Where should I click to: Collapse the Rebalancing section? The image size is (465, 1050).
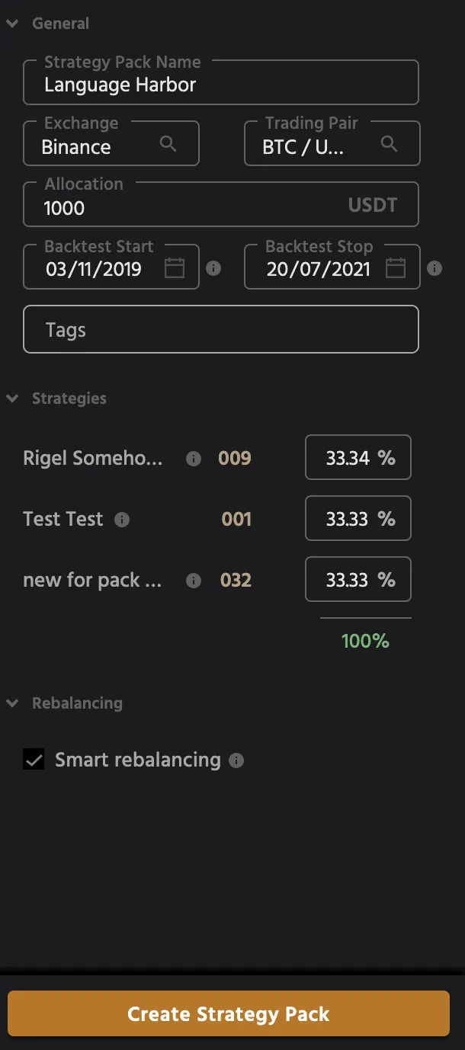coord(12,703)
